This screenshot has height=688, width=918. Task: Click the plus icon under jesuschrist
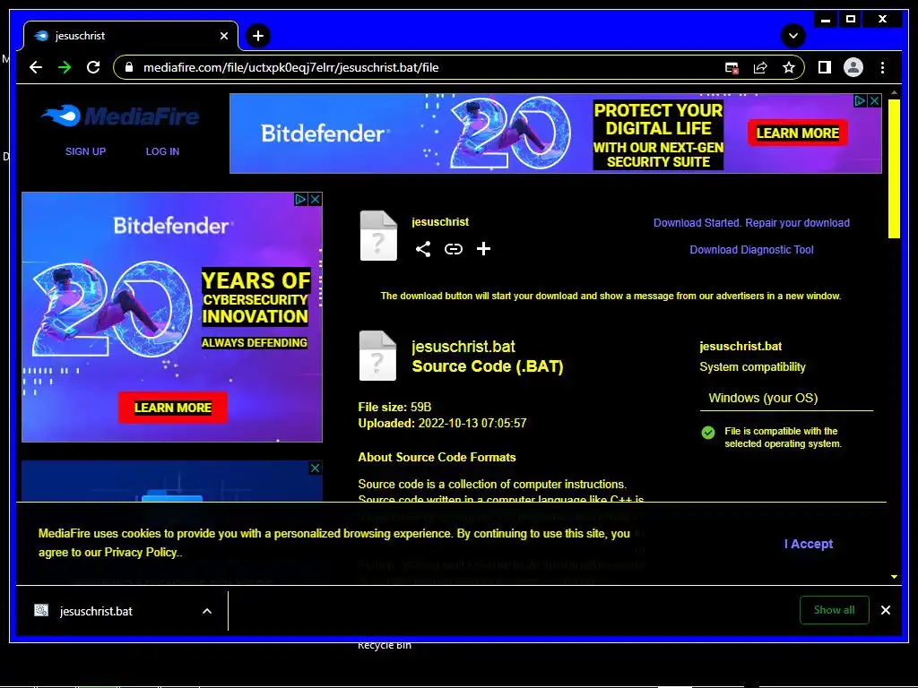[x=483, y=249]
